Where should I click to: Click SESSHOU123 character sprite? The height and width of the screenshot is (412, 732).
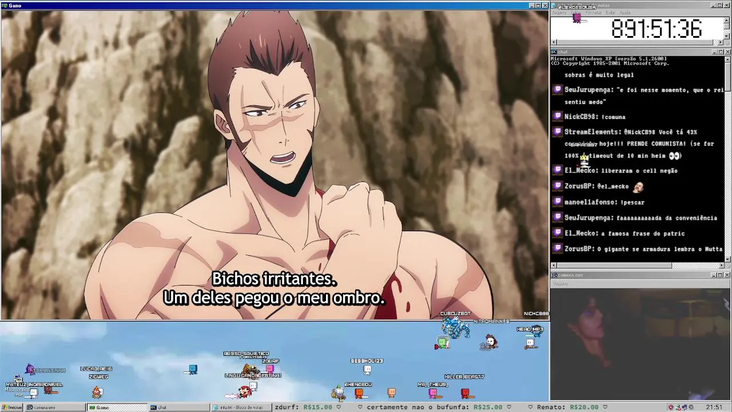367,370
